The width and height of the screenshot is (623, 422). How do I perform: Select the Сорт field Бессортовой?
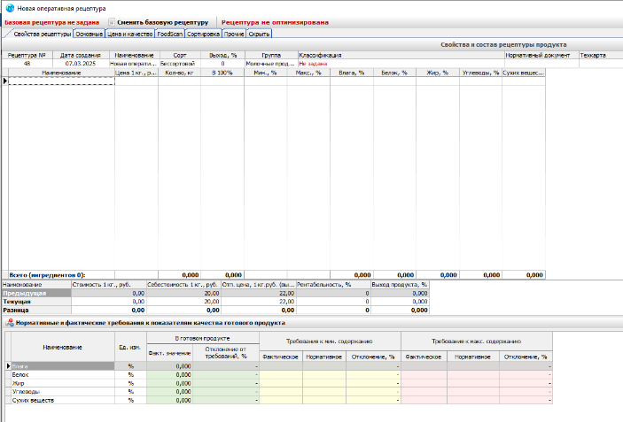click(177, 64)
